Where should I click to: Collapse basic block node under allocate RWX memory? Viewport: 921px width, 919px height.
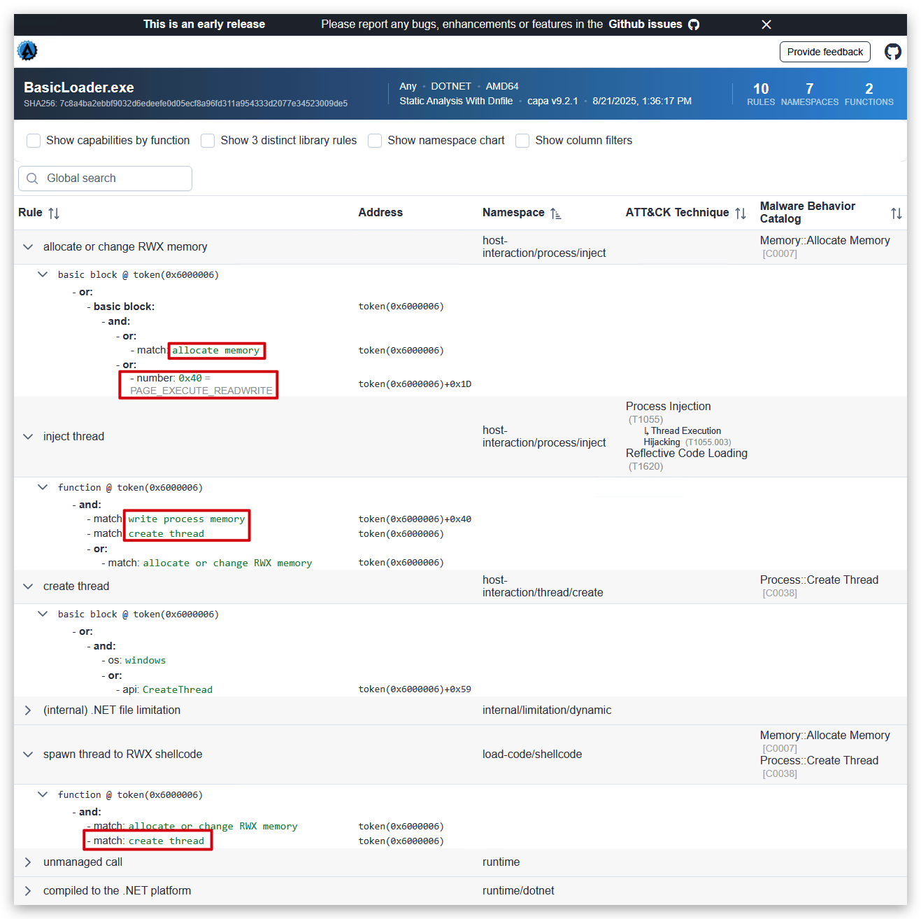43,274
